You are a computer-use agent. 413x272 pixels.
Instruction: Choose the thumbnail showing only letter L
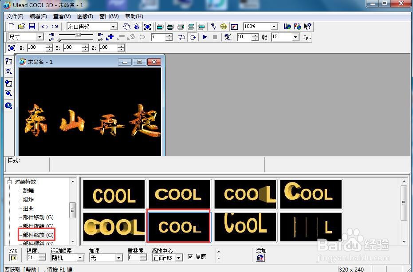click(311, 227)
